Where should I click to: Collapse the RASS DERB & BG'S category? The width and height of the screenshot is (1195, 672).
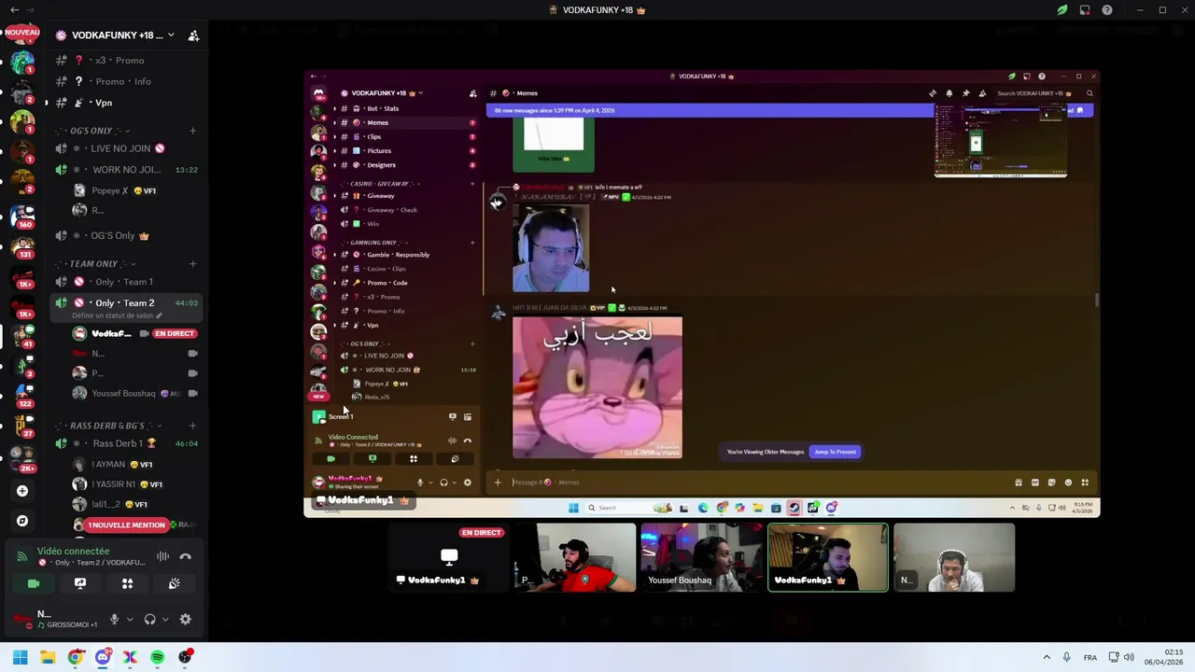(106, 426)
